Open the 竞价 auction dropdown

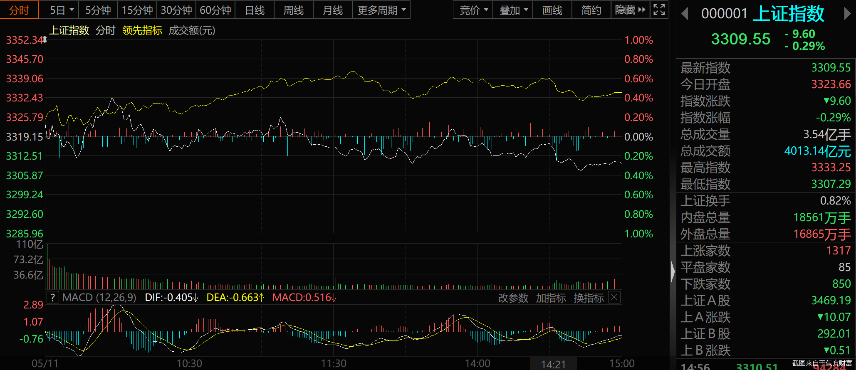click(x=473, y=10)
